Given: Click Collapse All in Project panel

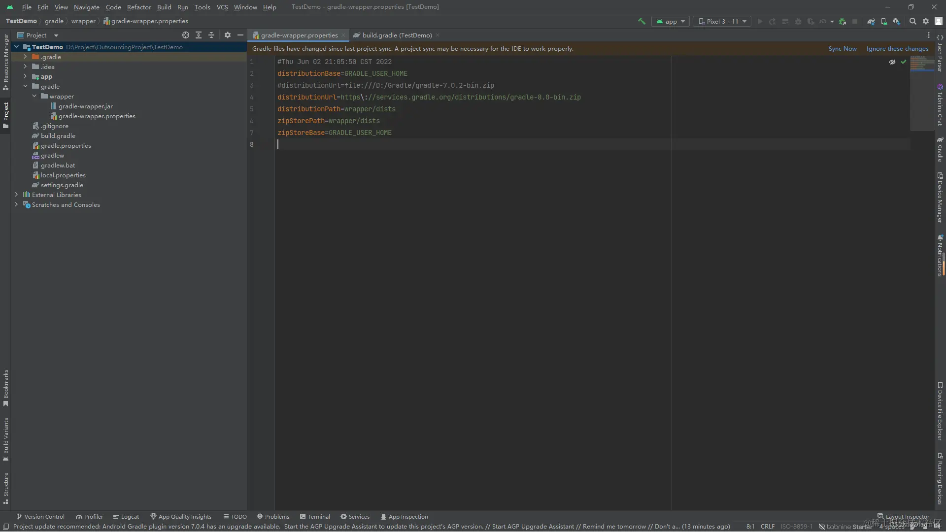Looking at the screenshot, I should pyautogui.click(x=211, y=35).
